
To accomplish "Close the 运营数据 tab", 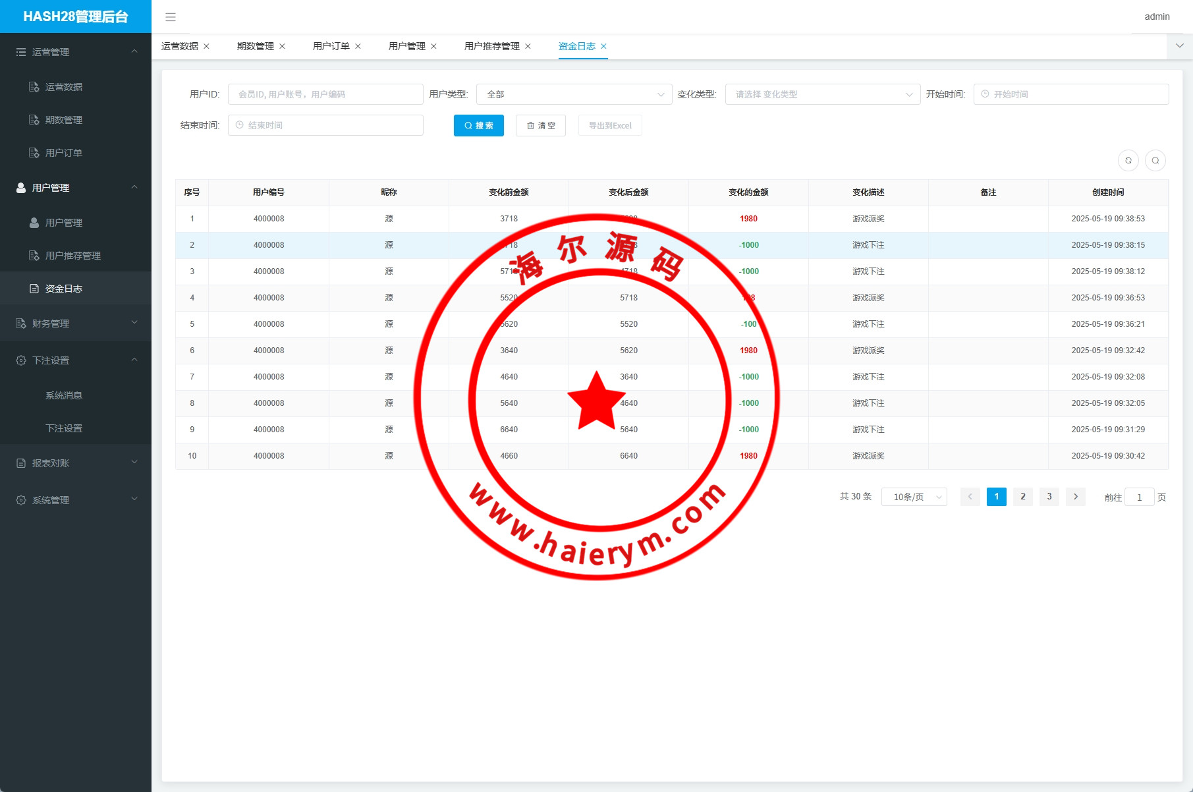I will [x=206, y=47].
